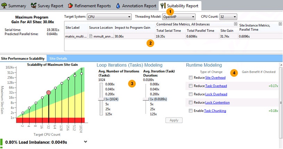Tick the Enable Task Chunking checkbox
This screenshot has width=283, height=149.
(191, 111)
